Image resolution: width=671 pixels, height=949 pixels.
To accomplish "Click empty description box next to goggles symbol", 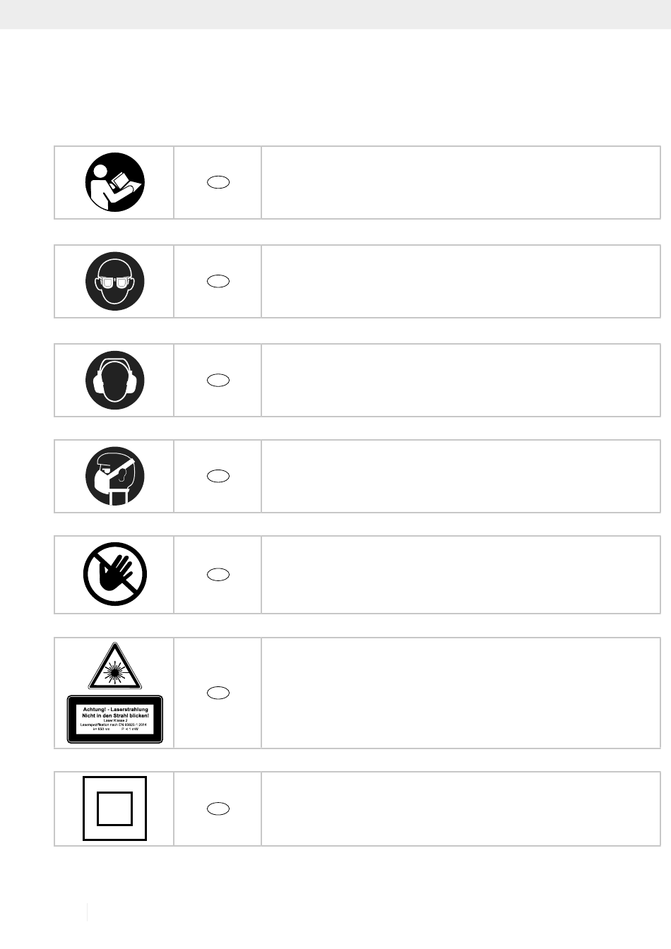I will pyautogui.click(x=461, y=281).
